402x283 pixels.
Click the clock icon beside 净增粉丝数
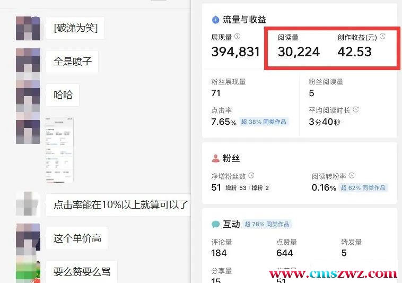251,176
